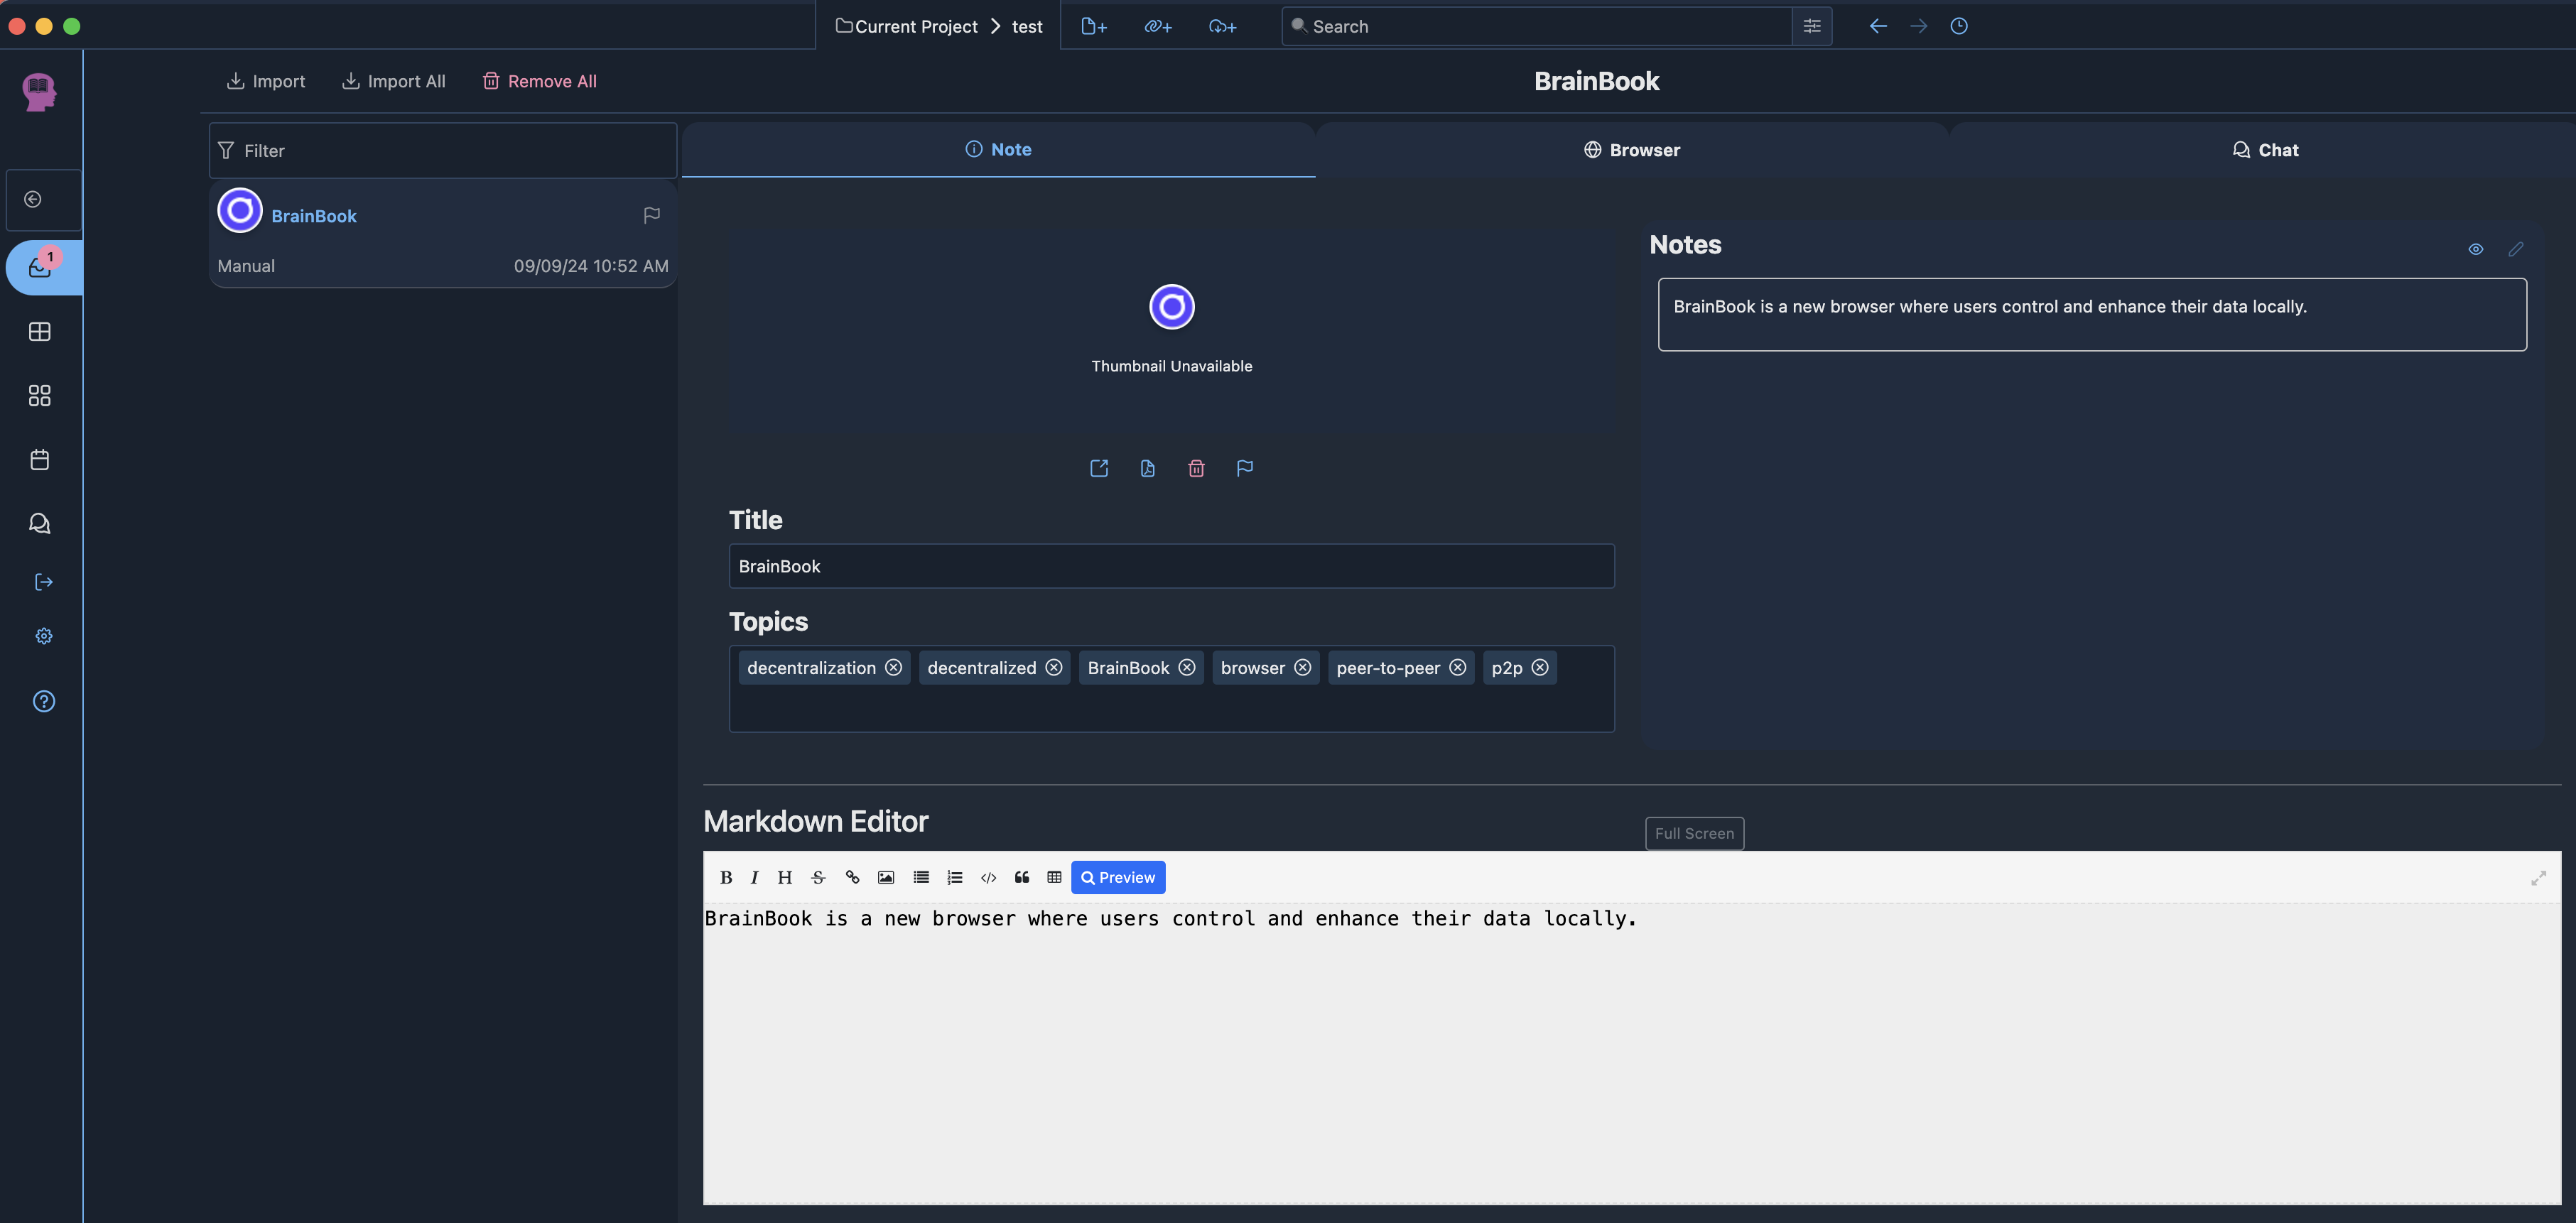Click into the Filter input field
This screenshot has height=1223, width=2576.
click(x=450, y=151)
